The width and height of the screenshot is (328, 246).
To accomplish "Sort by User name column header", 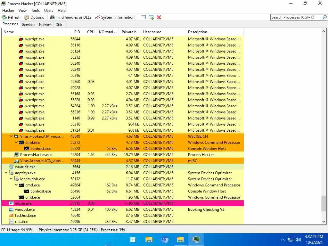I will 163,32.
